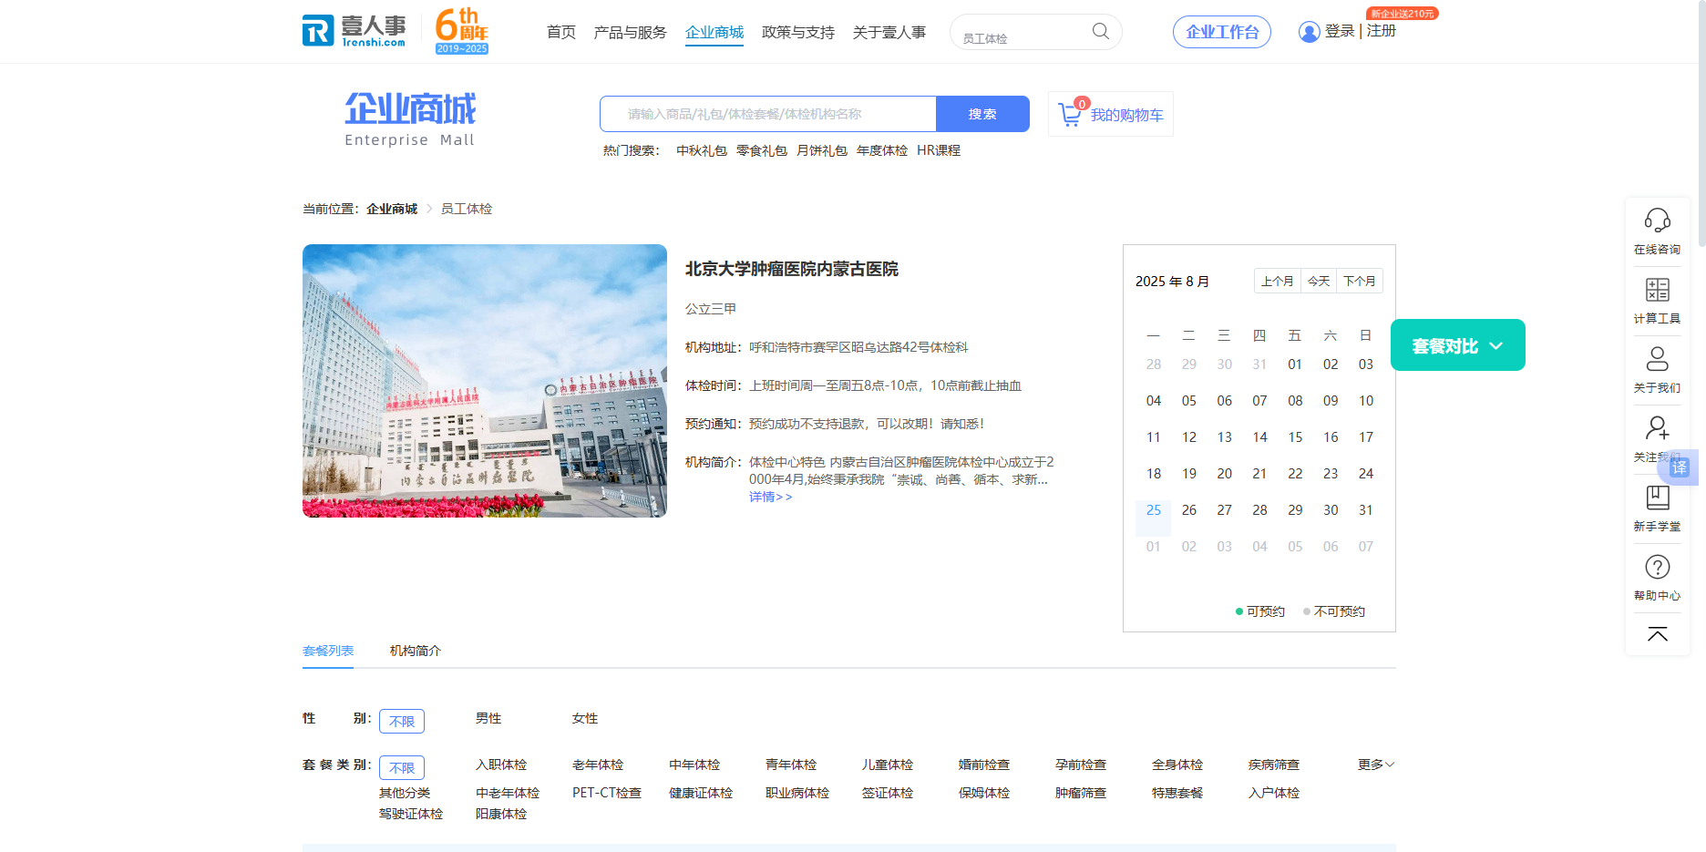Click hot search 中秋礼包

(702, 150)
